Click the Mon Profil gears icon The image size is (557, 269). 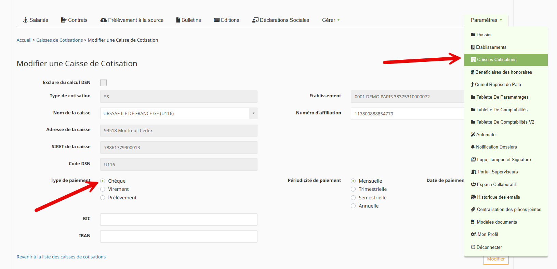(x=474, y=234)
